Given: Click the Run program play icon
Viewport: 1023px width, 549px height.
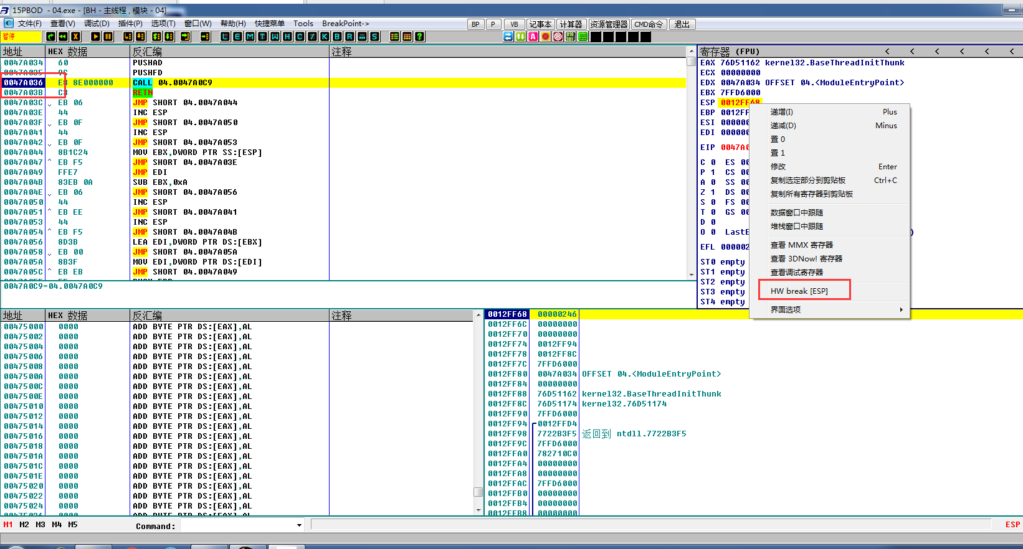Looking at the screenshot, I should pos(95,37).
